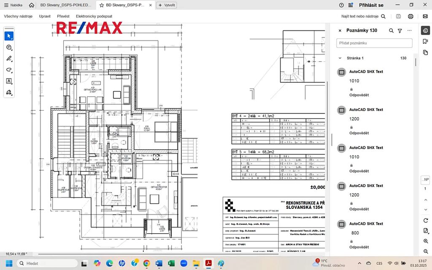Activate the freehand draw tool

pyautogui.click(x=9, y=70)
